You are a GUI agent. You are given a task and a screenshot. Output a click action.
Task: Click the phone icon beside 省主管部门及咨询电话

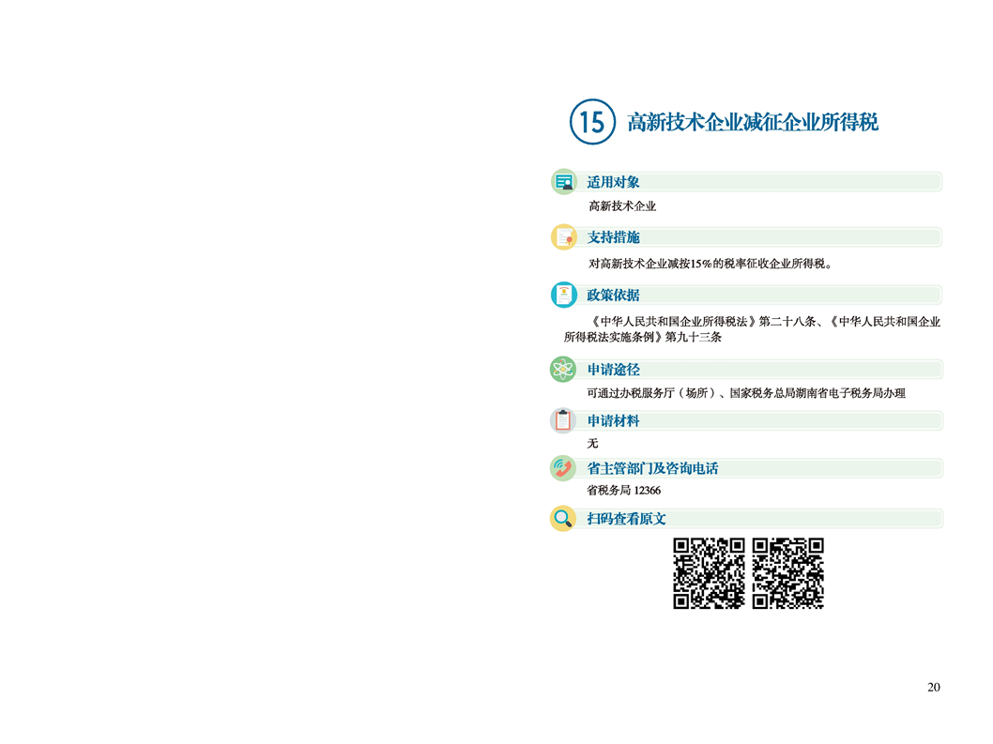[x=563, y=468]
